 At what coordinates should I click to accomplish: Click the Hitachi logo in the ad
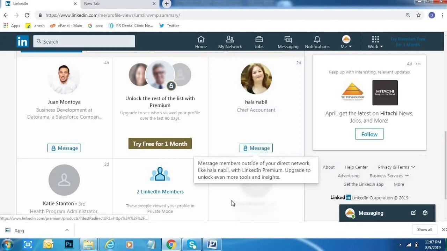point(385,93)
